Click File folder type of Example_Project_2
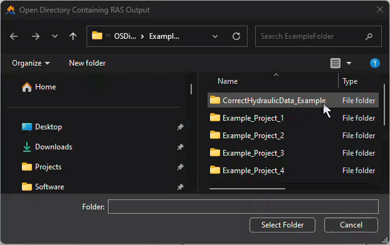390x245 pixels. (x=359, y=136)
